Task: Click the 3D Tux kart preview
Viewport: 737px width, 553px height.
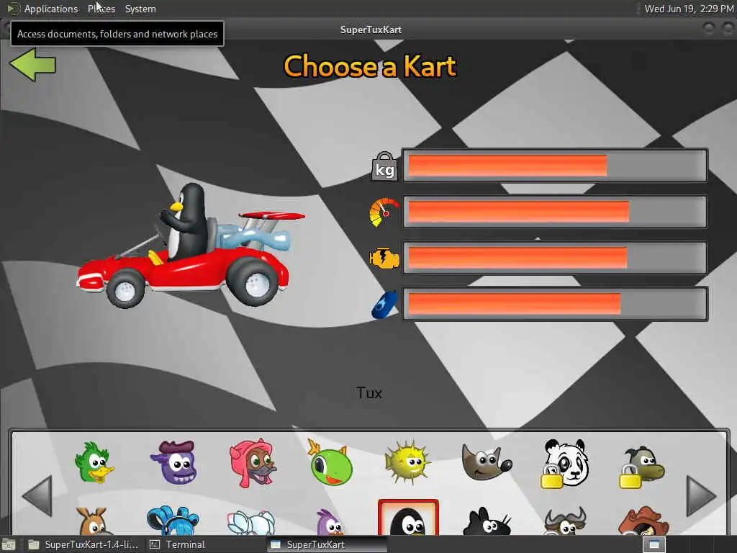Action: click(x=190, y=246)
